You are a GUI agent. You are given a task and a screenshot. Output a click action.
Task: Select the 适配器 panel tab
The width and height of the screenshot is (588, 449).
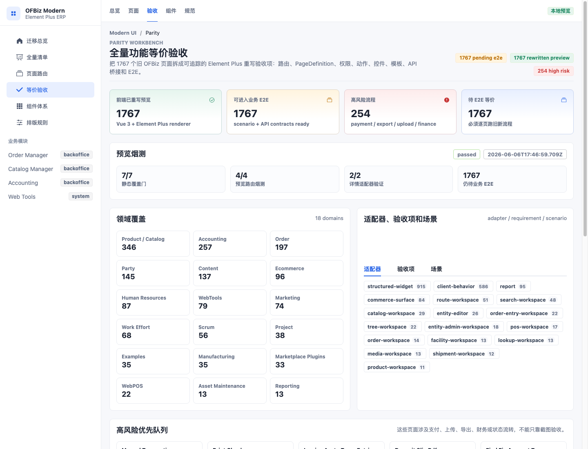click(372, 269)
